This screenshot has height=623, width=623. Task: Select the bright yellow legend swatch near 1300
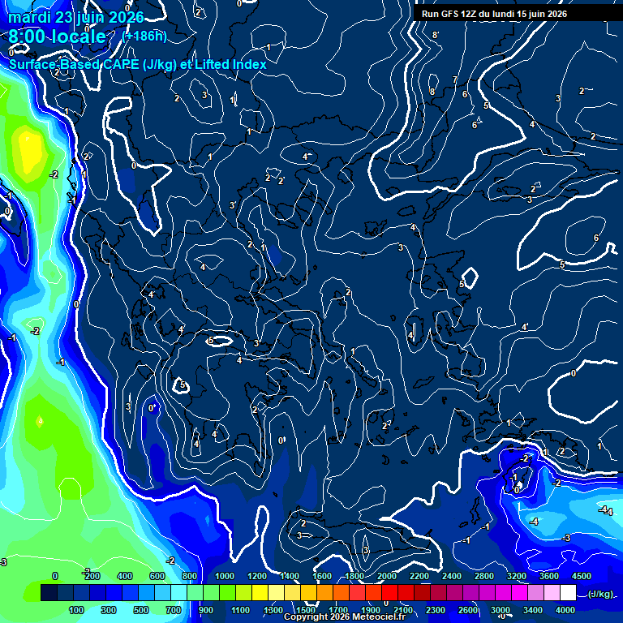tap(260, 592)
